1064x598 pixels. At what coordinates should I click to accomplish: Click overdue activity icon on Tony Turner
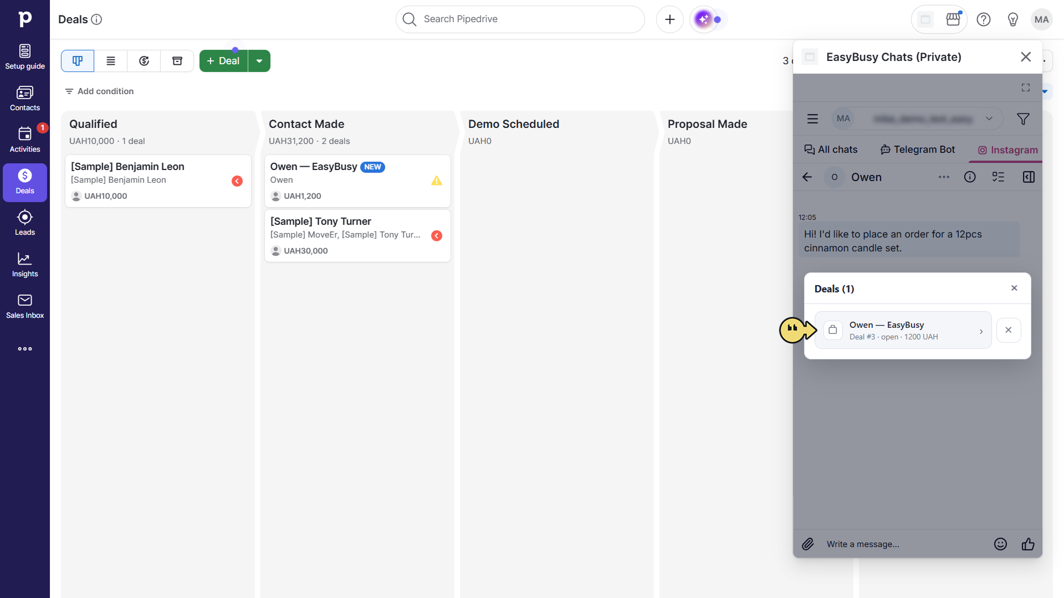437,236
